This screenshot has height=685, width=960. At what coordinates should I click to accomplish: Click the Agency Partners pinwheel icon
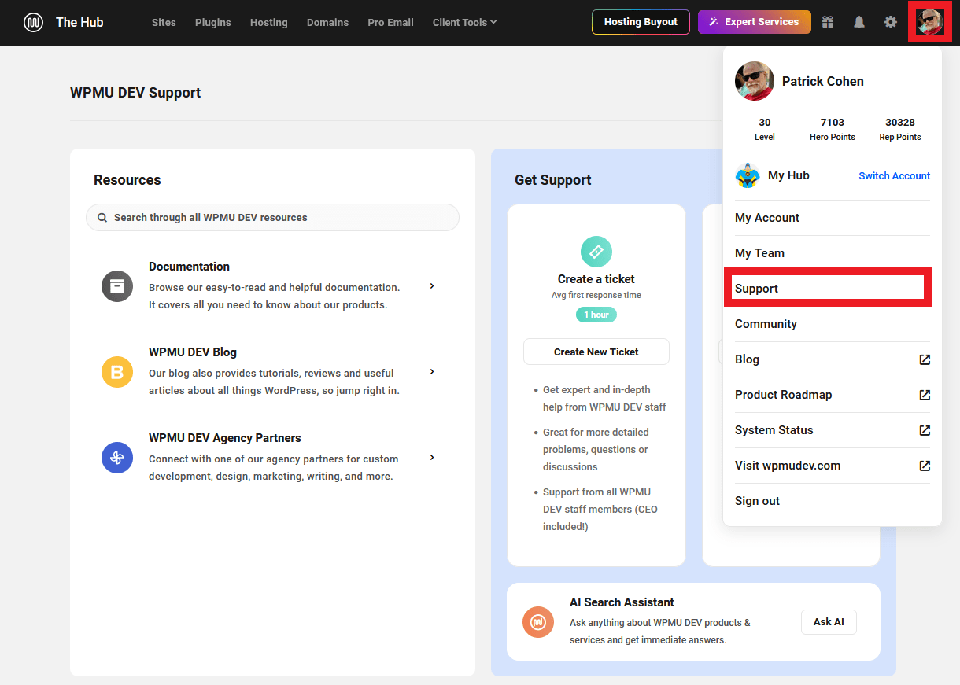117,457
